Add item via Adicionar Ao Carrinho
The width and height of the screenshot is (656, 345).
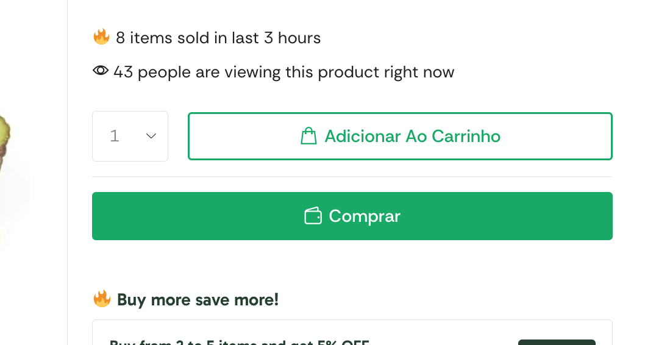[400, 136]
